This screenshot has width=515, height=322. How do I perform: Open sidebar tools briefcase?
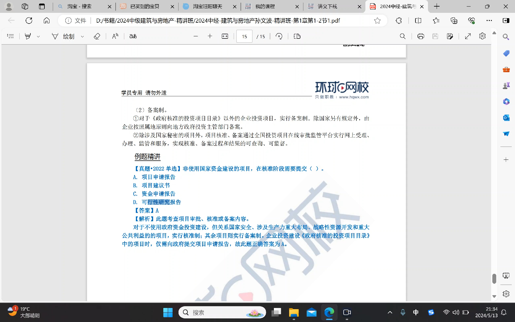(506, 69)
